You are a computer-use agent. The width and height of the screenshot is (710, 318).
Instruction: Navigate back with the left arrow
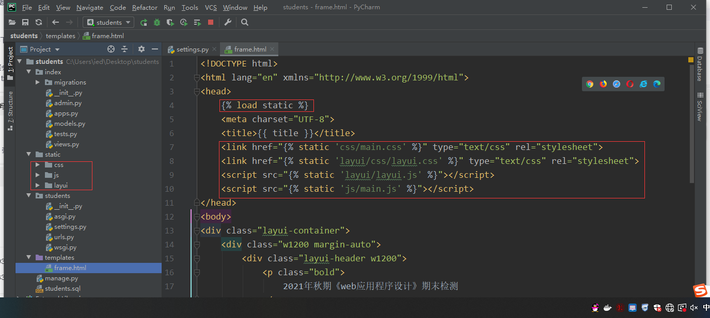click(x=56, y=22)
